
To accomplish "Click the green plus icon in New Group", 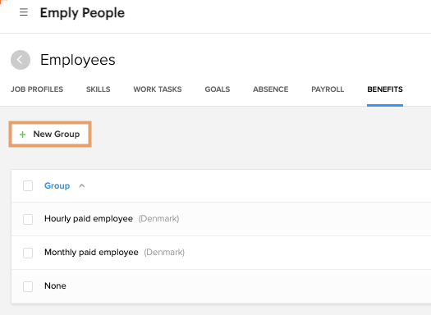I will click(22, 135).
